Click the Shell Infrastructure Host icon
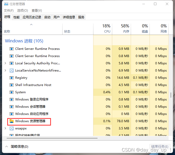Screen dimensions: 175x155 click(12, 85)
